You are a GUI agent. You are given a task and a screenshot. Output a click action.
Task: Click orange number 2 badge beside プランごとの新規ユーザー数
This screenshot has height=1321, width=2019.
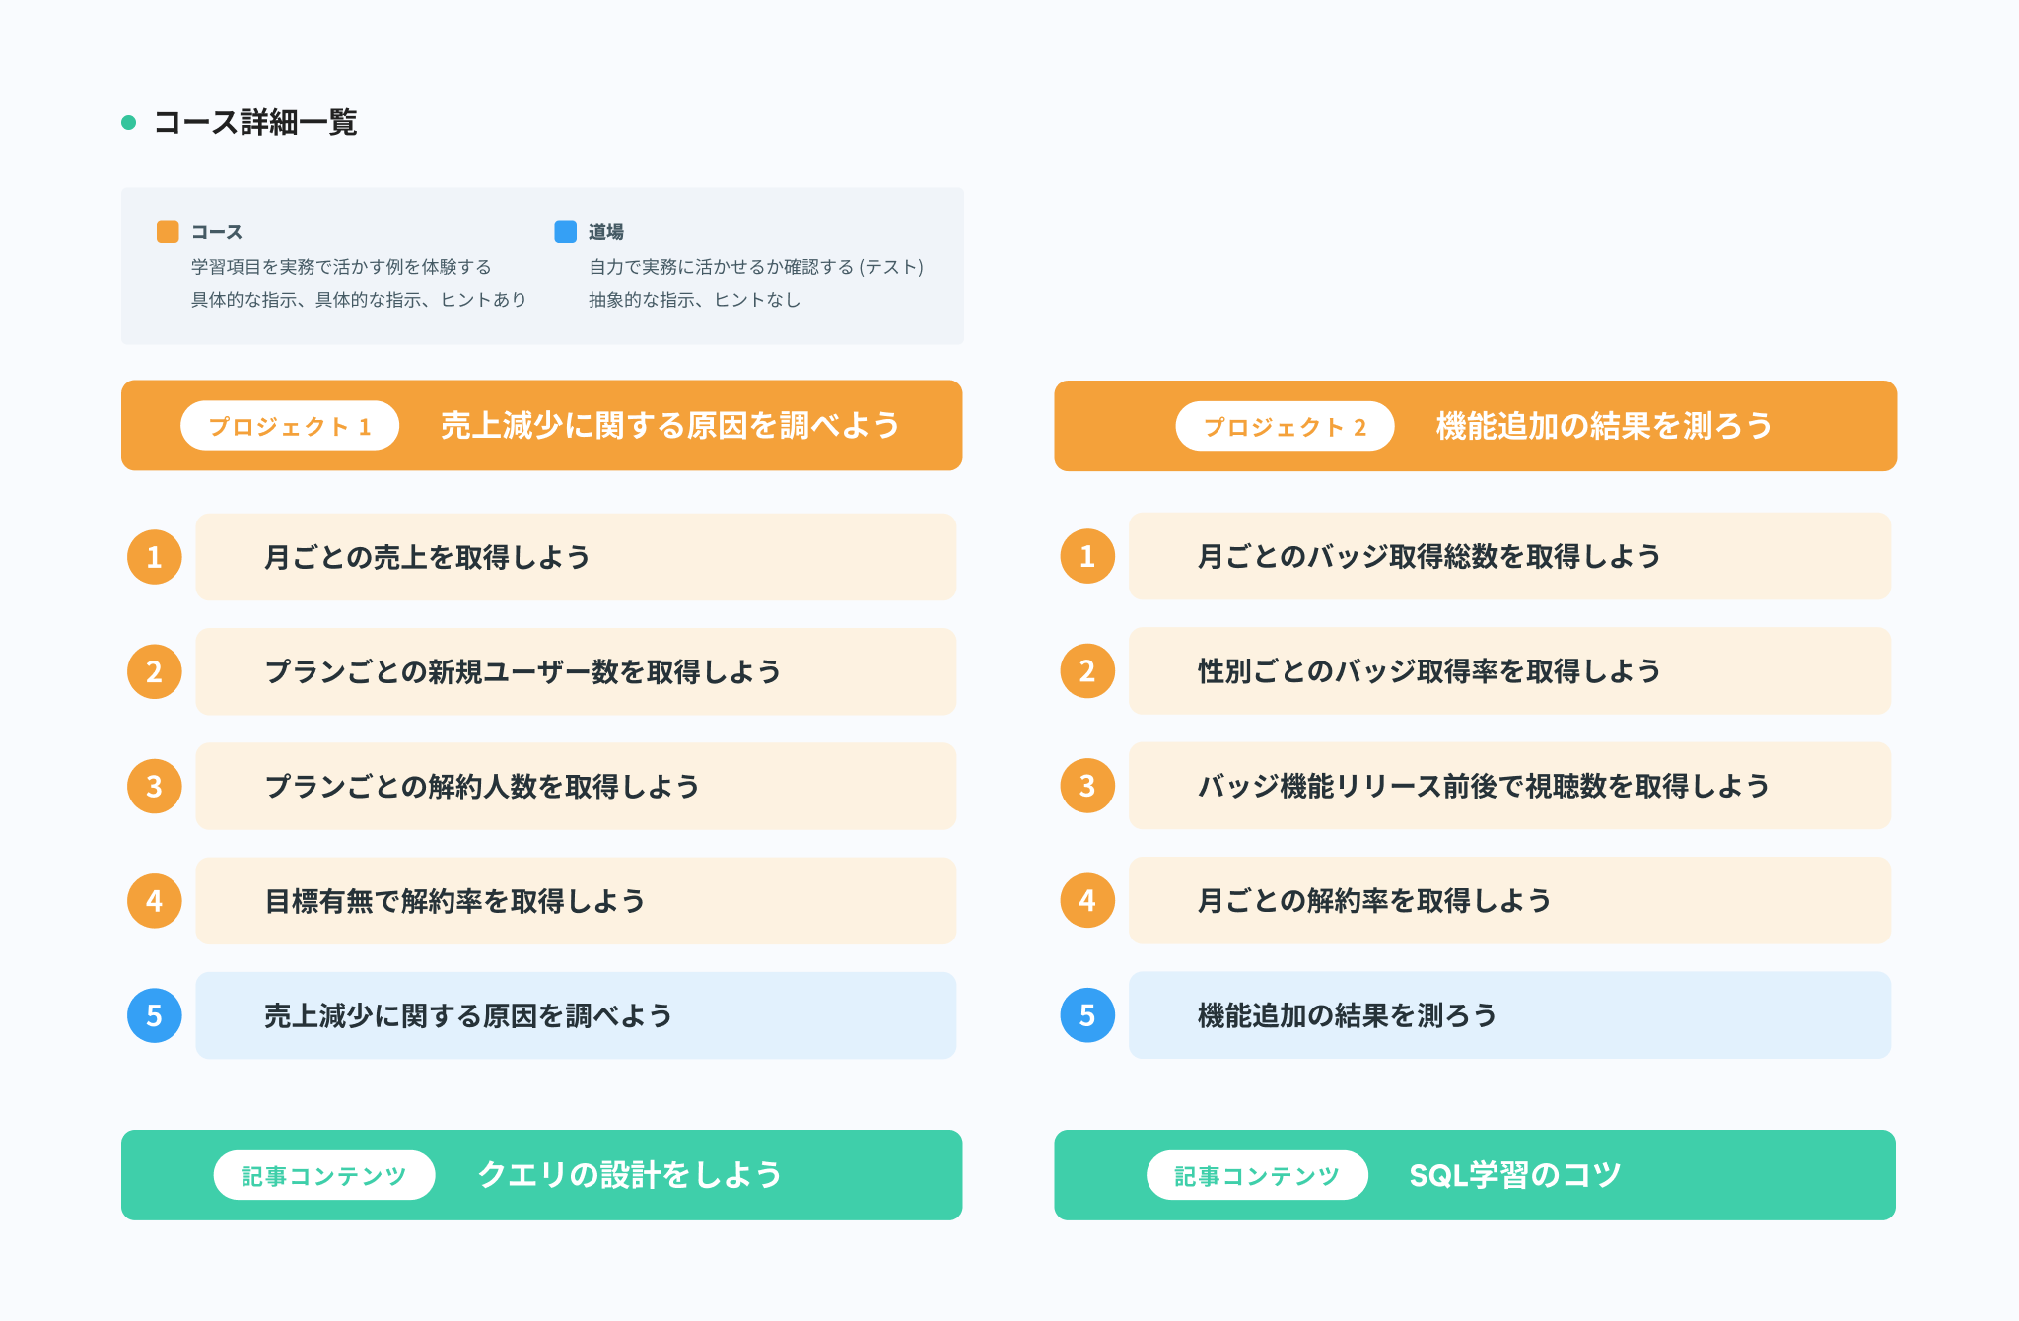pyautogui.click(x=155, y=671)
